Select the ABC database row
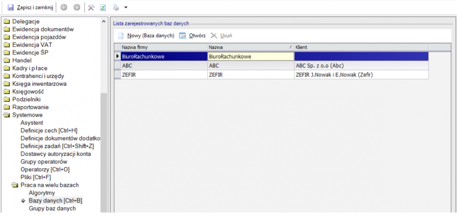Image resolution: width=457 pixels, height=217 pixels. pyautogui.click(x=163, y=65)
